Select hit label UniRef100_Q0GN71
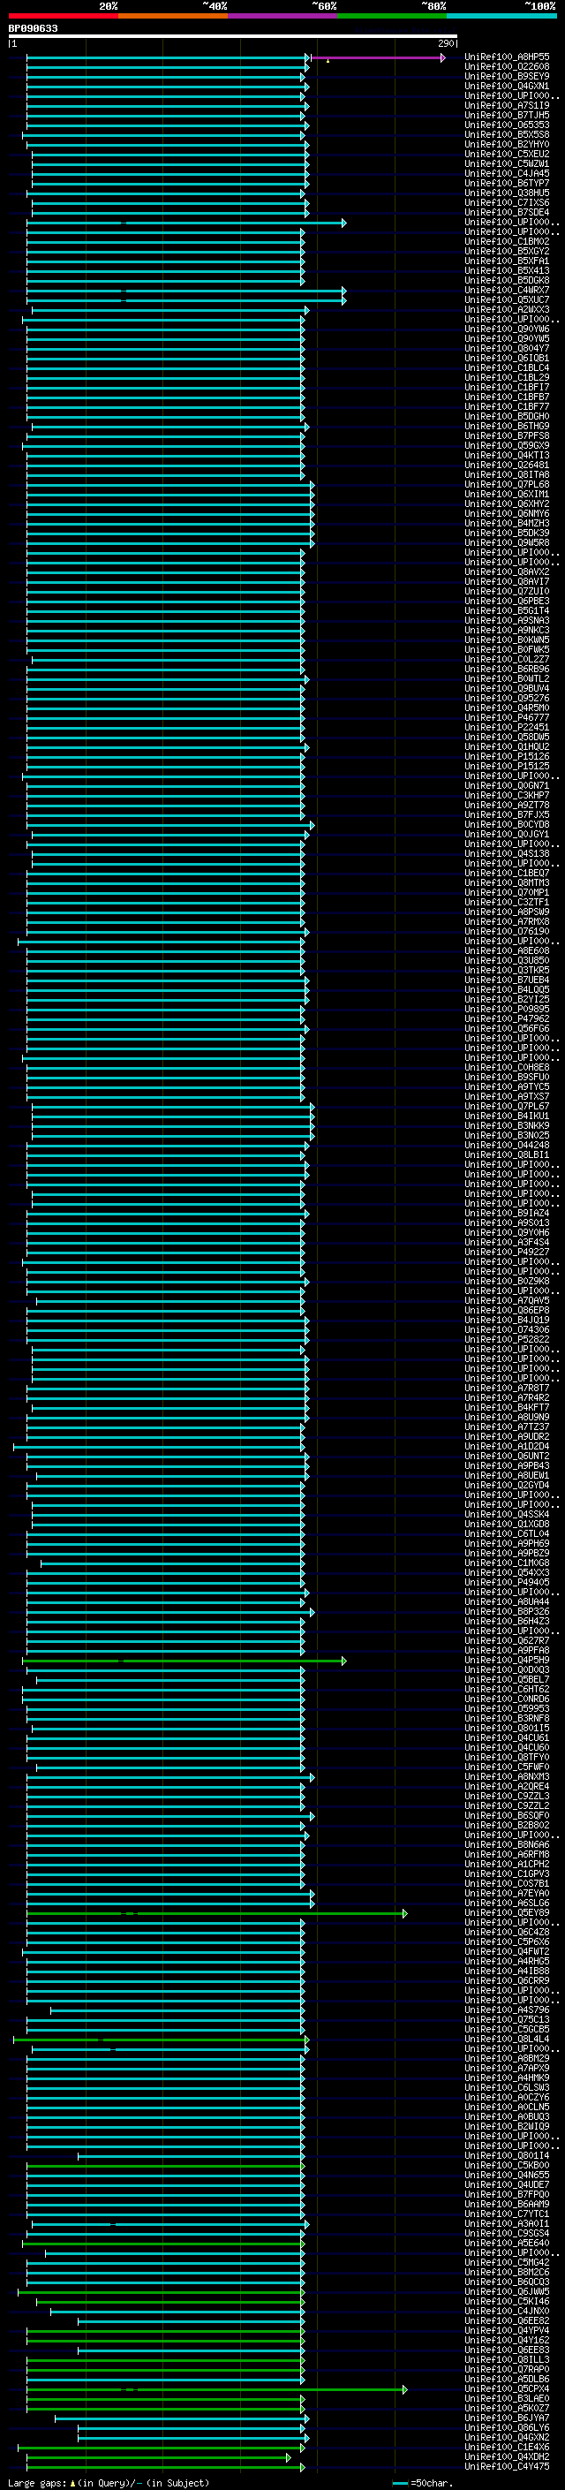Viewport: 565px width, 2490px height. click(506, 786)
